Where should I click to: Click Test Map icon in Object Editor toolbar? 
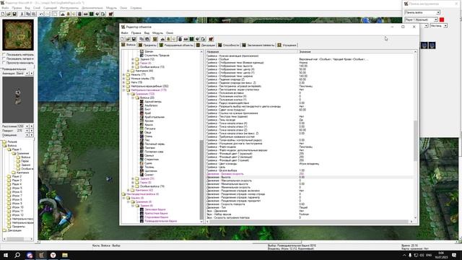tap(211, 39)
